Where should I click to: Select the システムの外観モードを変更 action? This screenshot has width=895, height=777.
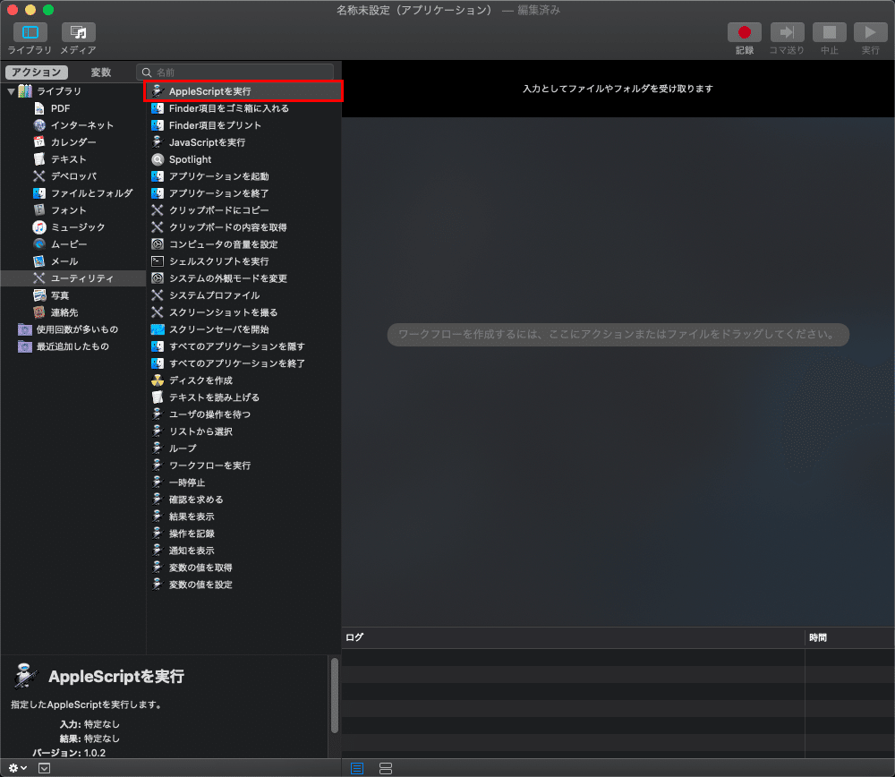tap(243, 278)
